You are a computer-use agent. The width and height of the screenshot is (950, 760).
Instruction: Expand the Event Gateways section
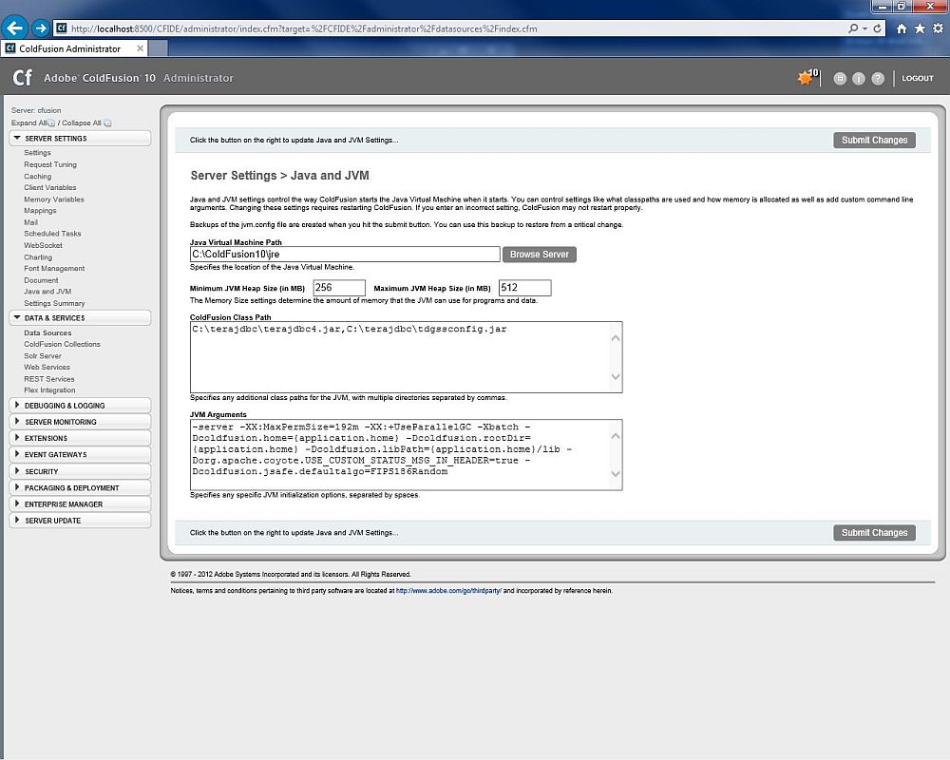pos(80,454)
